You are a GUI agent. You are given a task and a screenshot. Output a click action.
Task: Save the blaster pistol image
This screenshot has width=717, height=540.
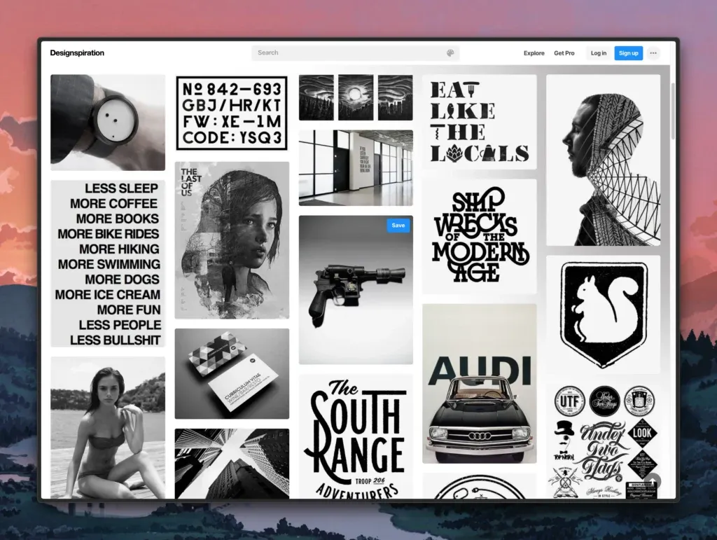[x=398, y=226]
